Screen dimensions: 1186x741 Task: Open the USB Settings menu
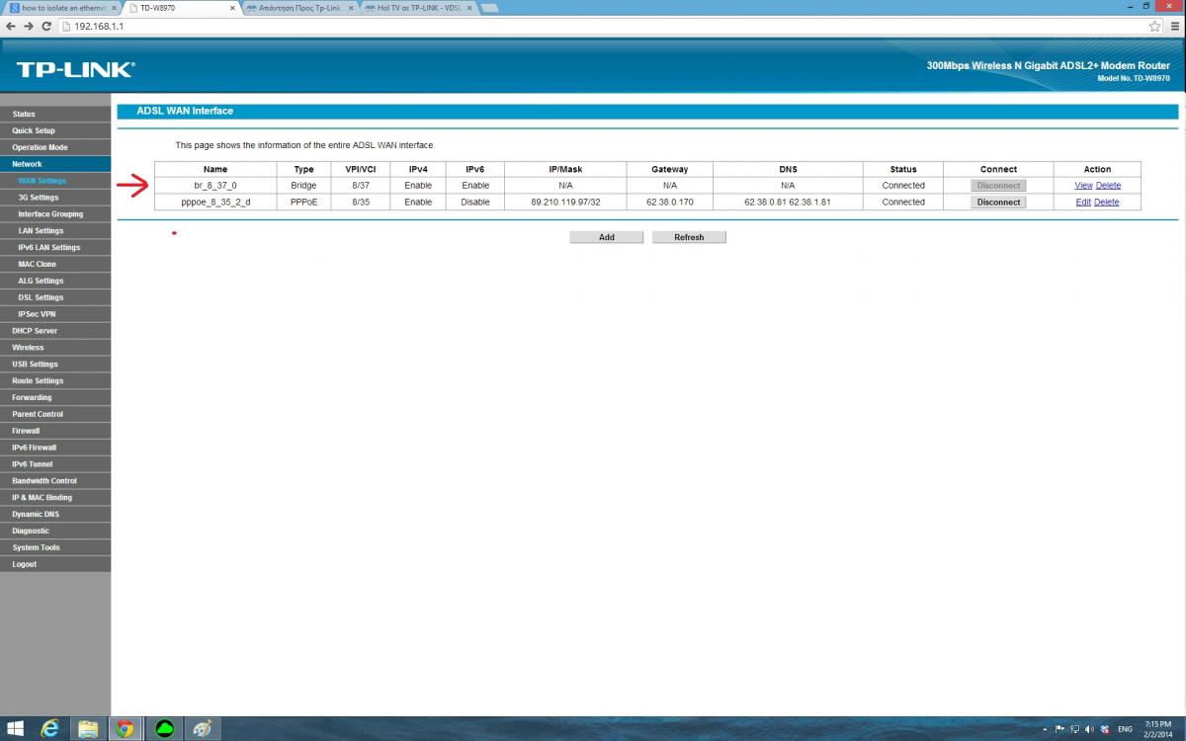[55, 364]
